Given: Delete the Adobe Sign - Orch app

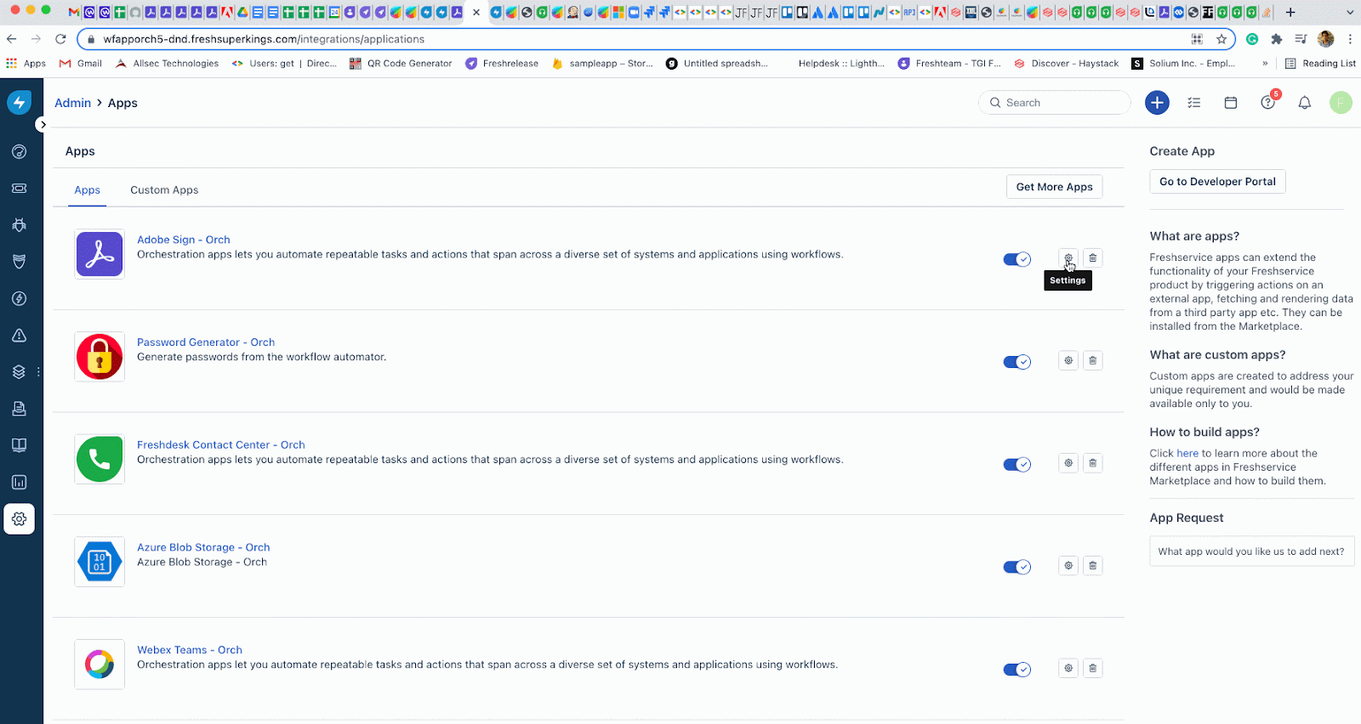Looking at the screenshot, I should (1093, 258).
